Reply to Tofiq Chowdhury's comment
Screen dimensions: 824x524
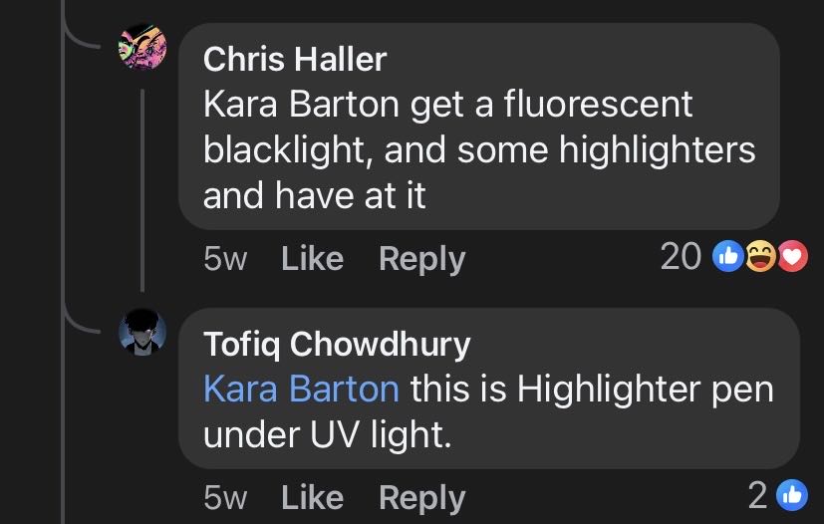421,497
